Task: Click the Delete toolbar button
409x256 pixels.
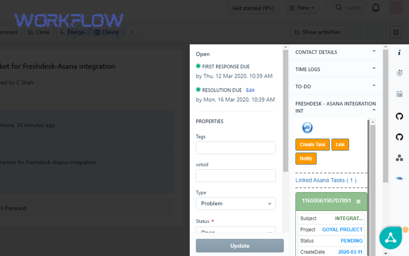Action: click(107, 32)
